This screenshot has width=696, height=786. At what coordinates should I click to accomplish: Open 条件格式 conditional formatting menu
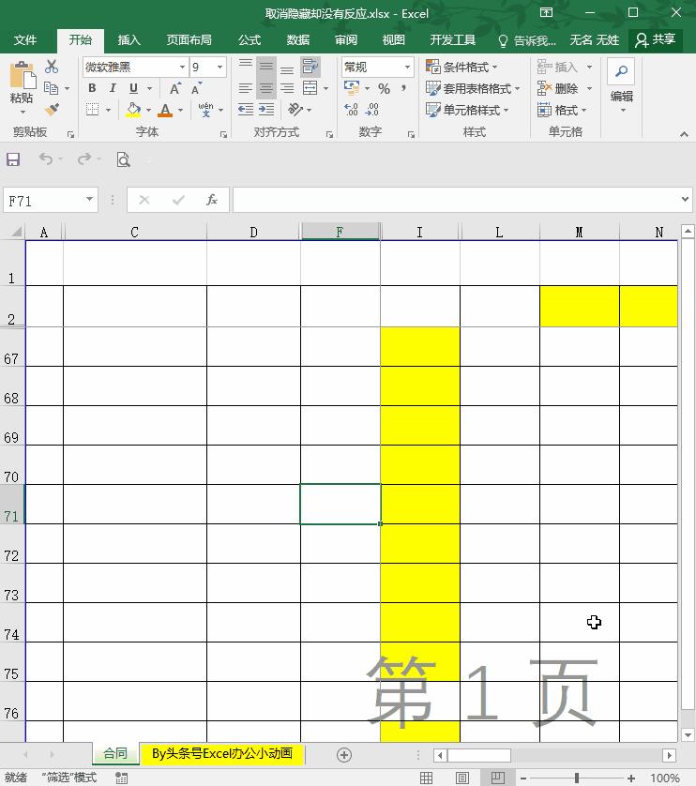click(x=461, y=67)
